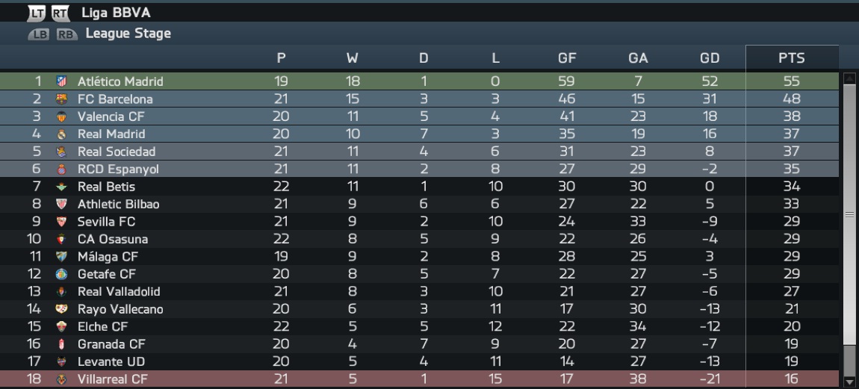The width and height of the screenshot is (859, 389).
Task: Select the GD column header
Action: pos(710,58)
